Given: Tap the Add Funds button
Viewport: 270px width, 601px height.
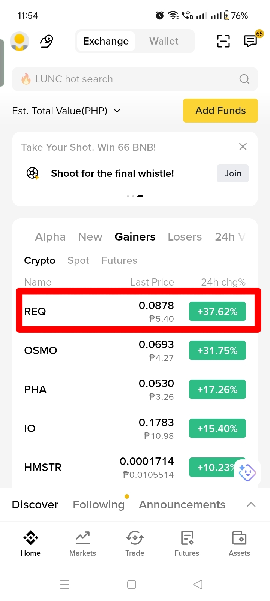Looking at the screenshot, I should click(220, 111).
